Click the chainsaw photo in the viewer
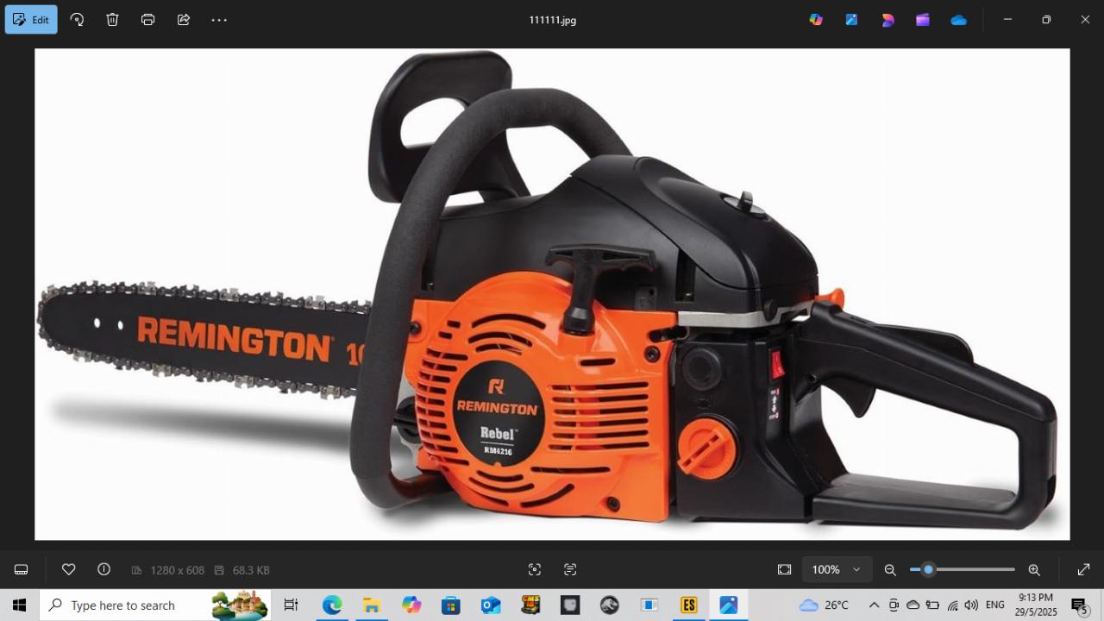This screenshot has width=1104, height=621. pos(552,294)
